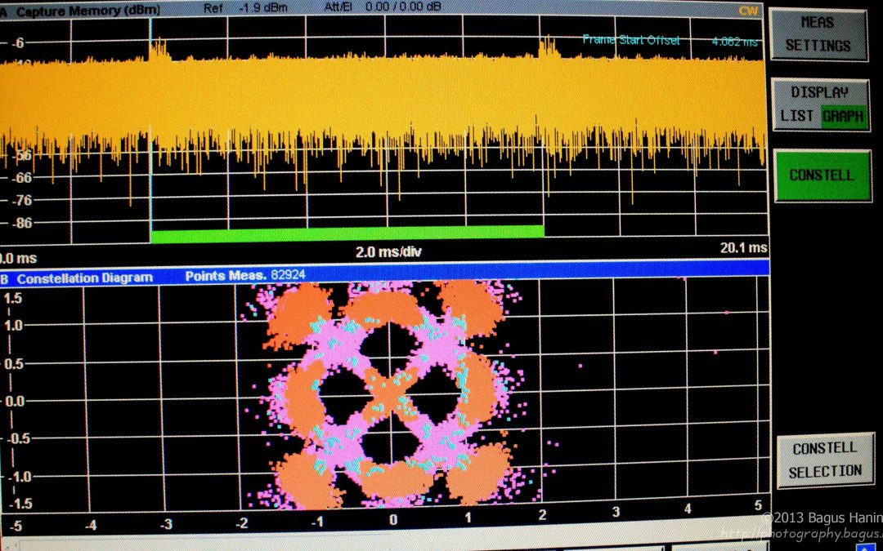Switch display mode to LIST
883x551 pixels.
coord(798,115)
